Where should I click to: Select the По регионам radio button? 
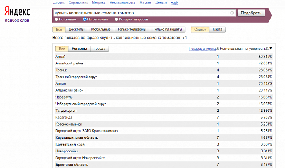pyautogui.click(x=85, y=19)
